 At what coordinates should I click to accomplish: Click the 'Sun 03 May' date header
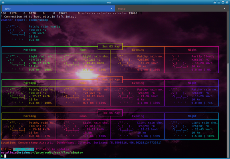pos(111,46)
